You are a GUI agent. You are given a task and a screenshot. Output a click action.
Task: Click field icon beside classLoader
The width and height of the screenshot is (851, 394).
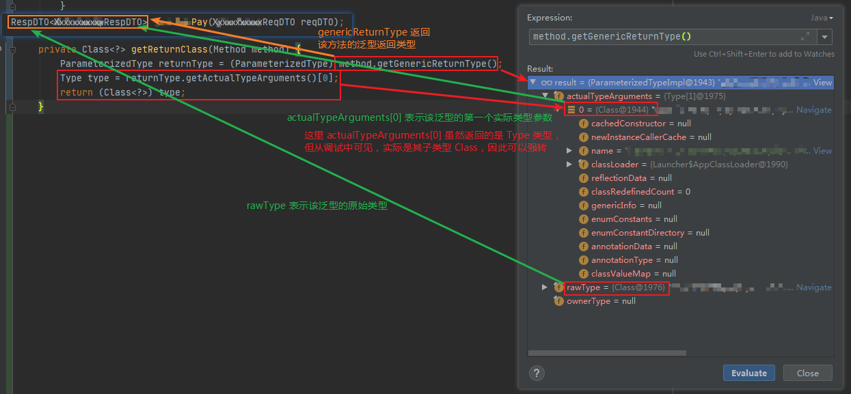pos(583,165)
